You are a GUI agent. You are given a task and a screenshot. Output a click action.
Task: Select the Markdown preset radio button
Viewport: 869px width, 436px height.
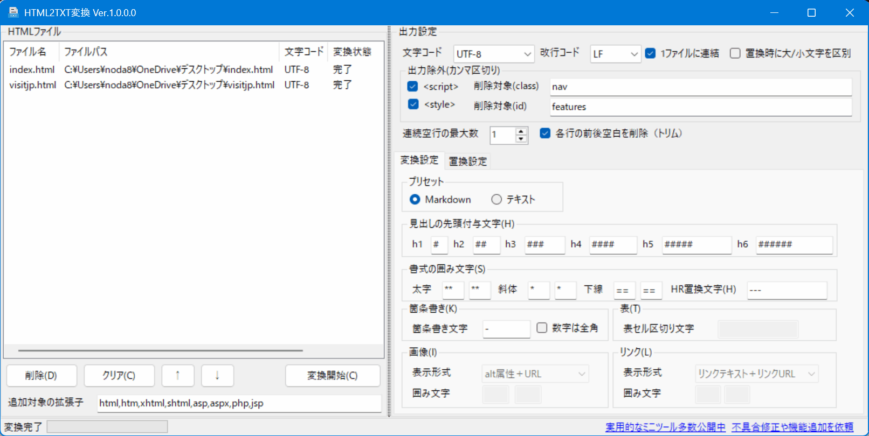(x=415, y=200)
